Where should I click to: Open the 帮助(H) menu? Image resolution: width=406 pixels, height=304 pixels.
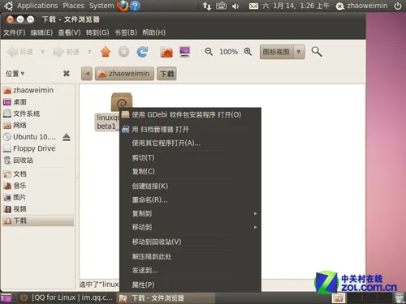[153, 32]
